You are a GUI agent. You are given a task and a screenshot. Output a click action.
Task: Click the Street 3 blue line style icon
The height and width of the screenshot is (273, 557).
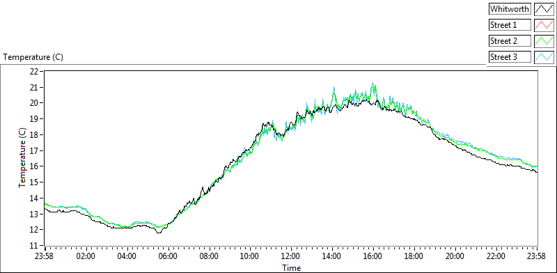[544, 57]
